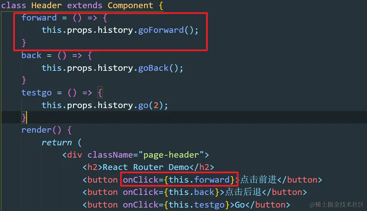Image resolution: width=367 pixels, height=211 pixels.
Task: Click the 'goBack' method call
Action: point(153,68)
